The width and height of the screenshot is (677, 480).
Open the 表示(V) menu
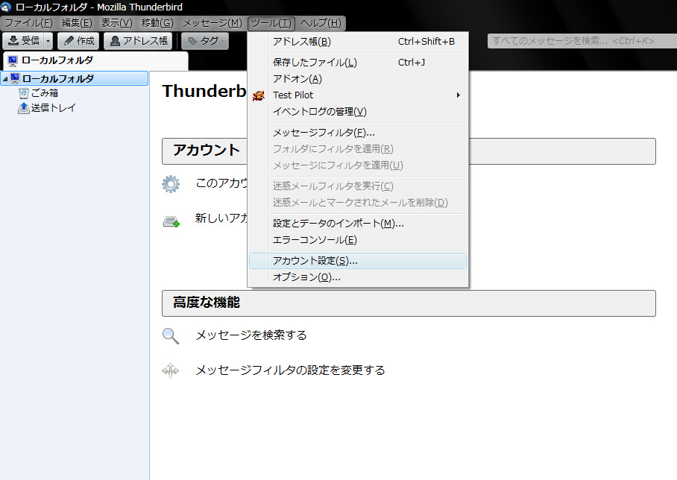116,23
